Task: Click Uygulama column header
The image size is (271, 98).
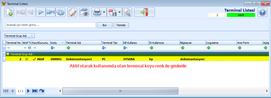Action: [x=221, y=43]
